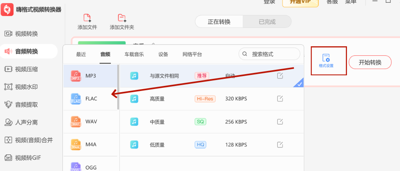This screenshot has height=171, width=400.
Task: Minimize the converter window
Action: (x=375, y=1)
